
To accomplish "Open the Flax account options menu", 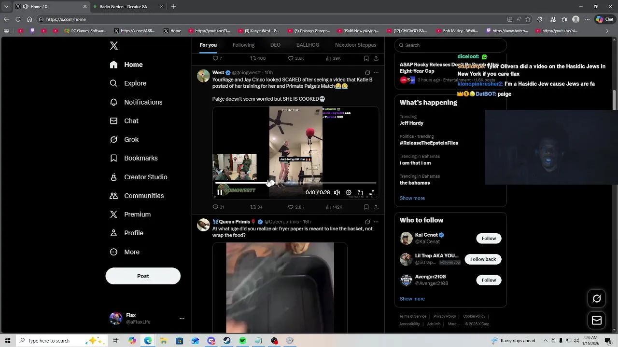I will (x=182, y=319).
